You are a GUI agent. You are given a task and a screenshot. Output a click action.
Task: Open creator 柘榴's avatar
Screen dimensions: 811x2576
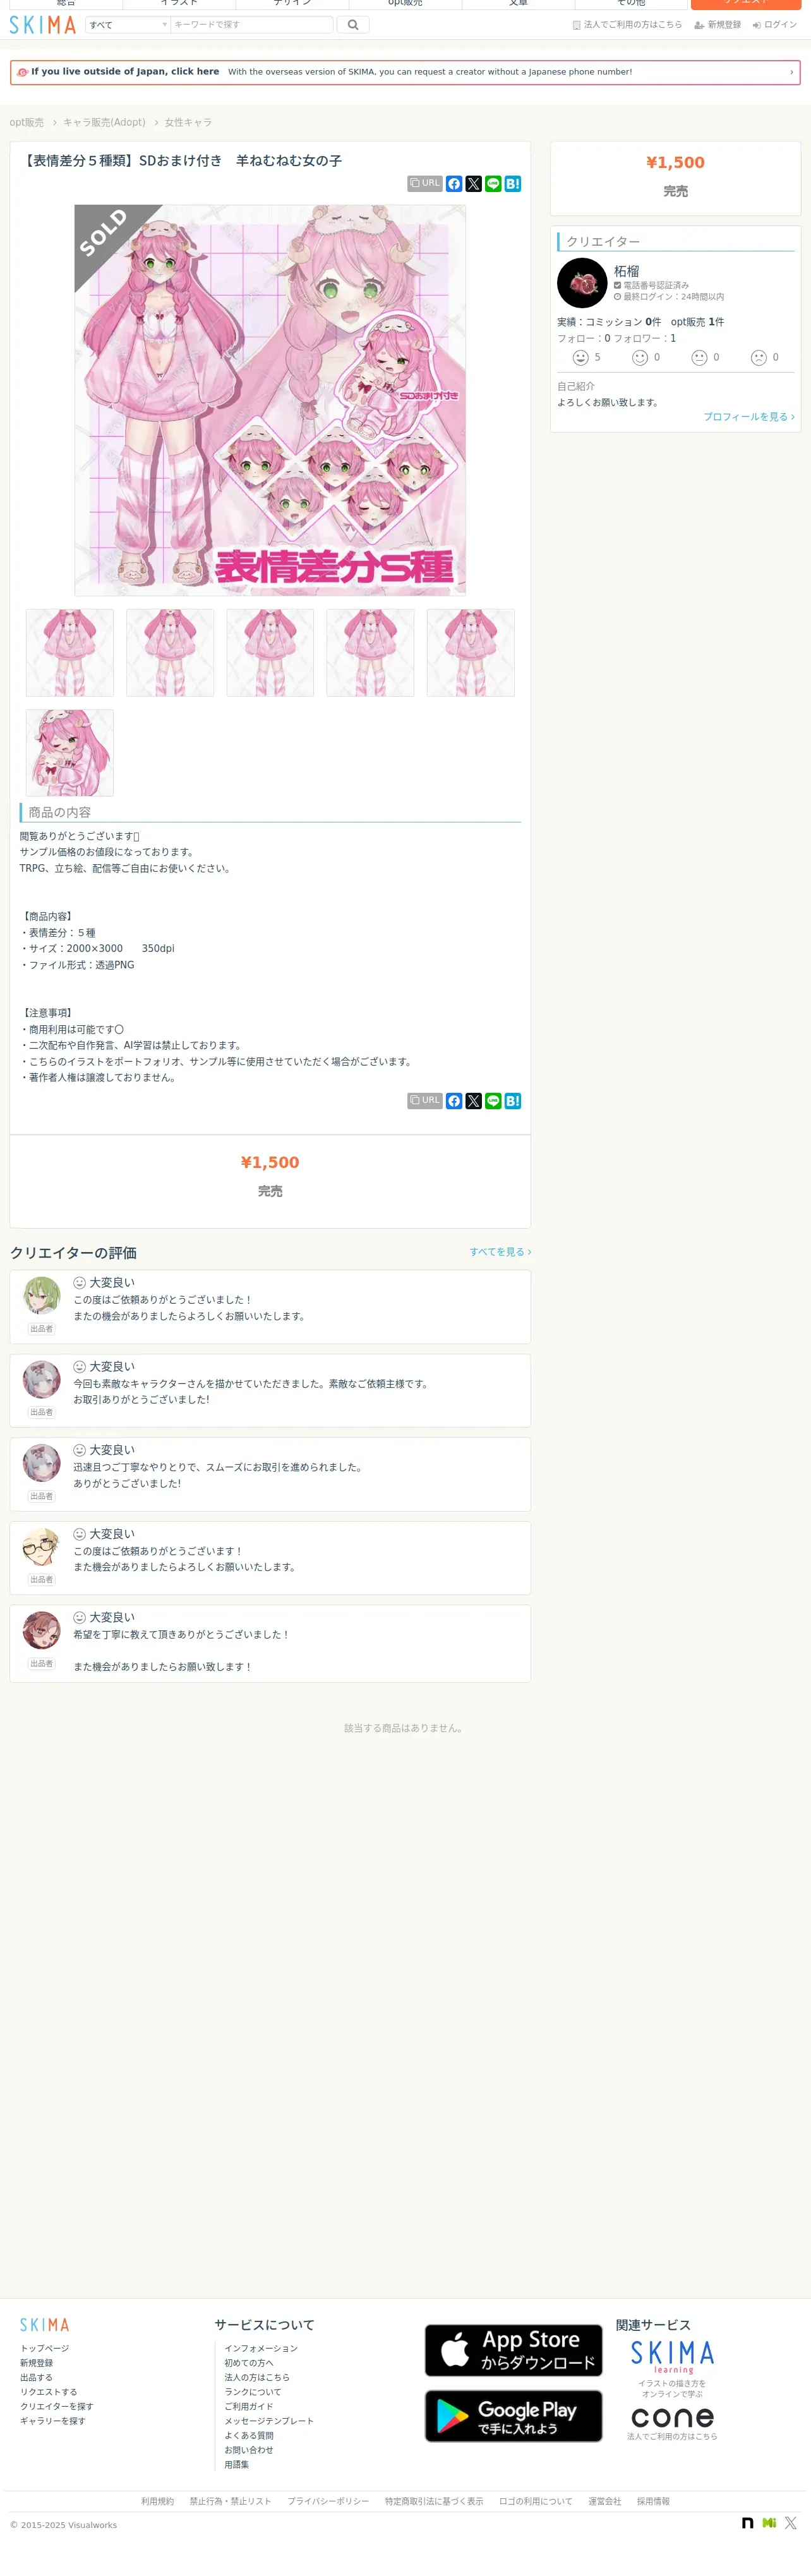pyautogui.click(x=582, y=283)
